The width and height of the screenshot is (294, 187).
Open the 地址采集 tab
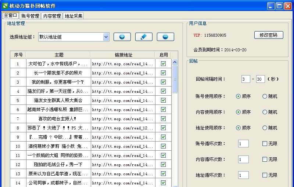(73, 16)
